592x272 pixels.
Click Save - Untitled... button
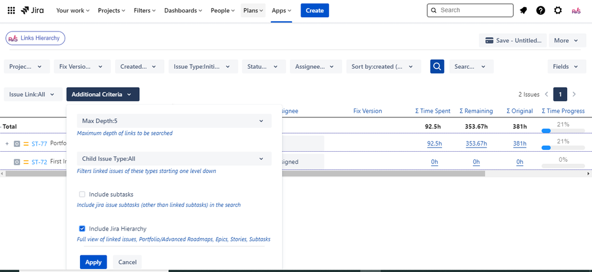[513, 40]
